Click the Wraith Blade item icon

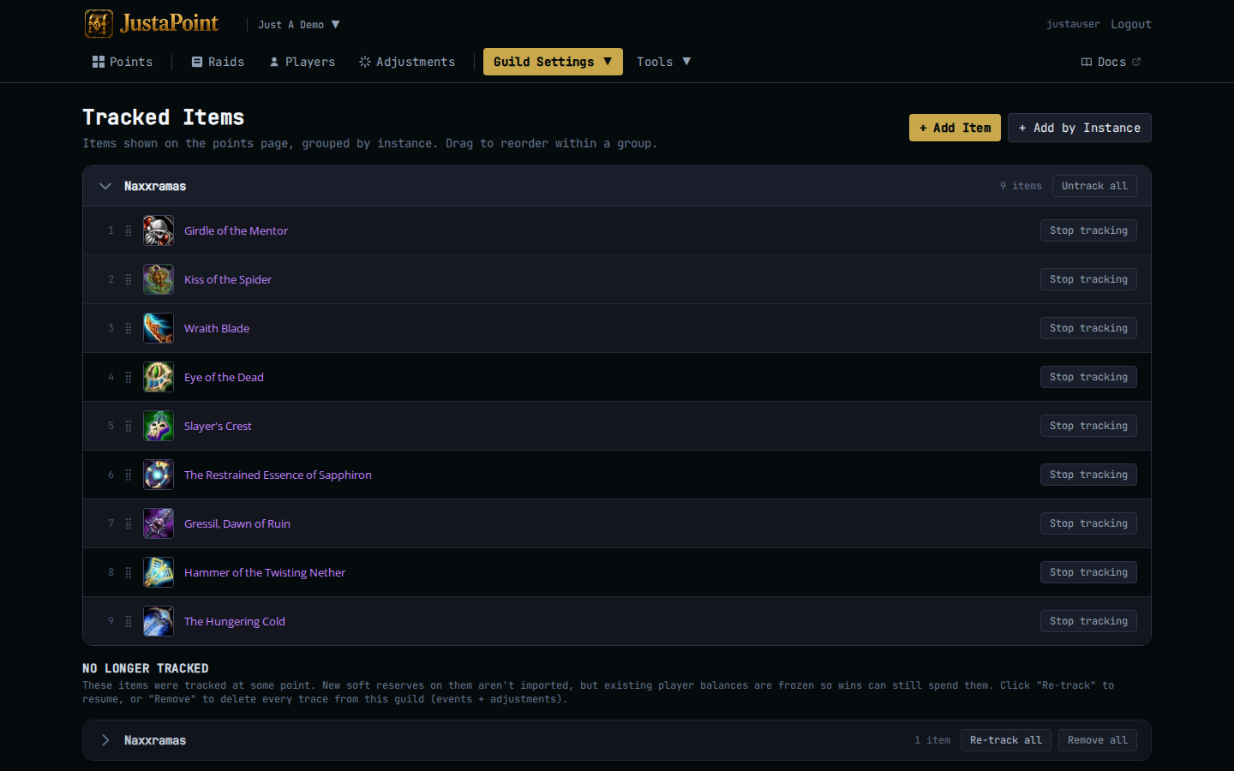click(159, 328)
